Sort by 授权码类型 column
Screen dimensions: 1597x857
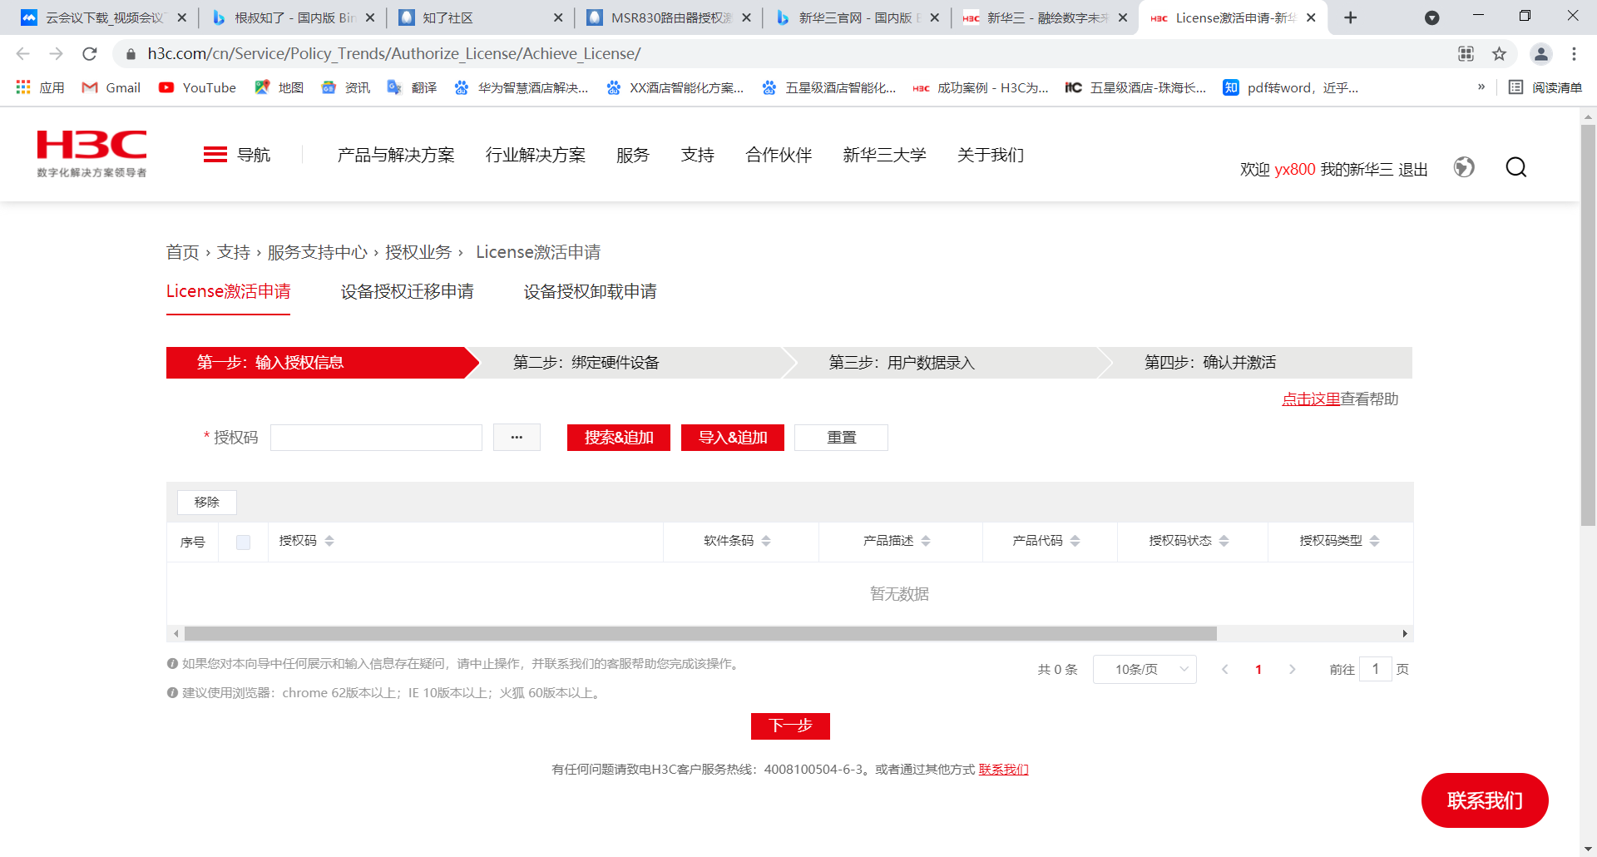(1374, 541)
